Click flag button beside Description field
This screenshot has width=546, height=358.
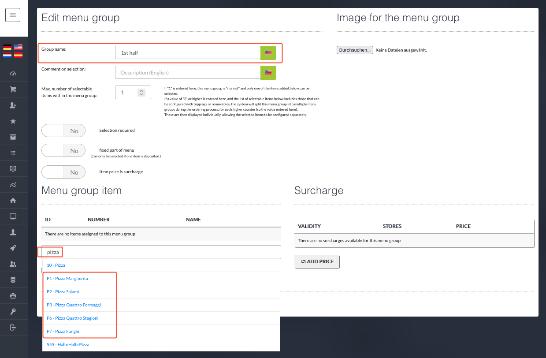[268, 72]
